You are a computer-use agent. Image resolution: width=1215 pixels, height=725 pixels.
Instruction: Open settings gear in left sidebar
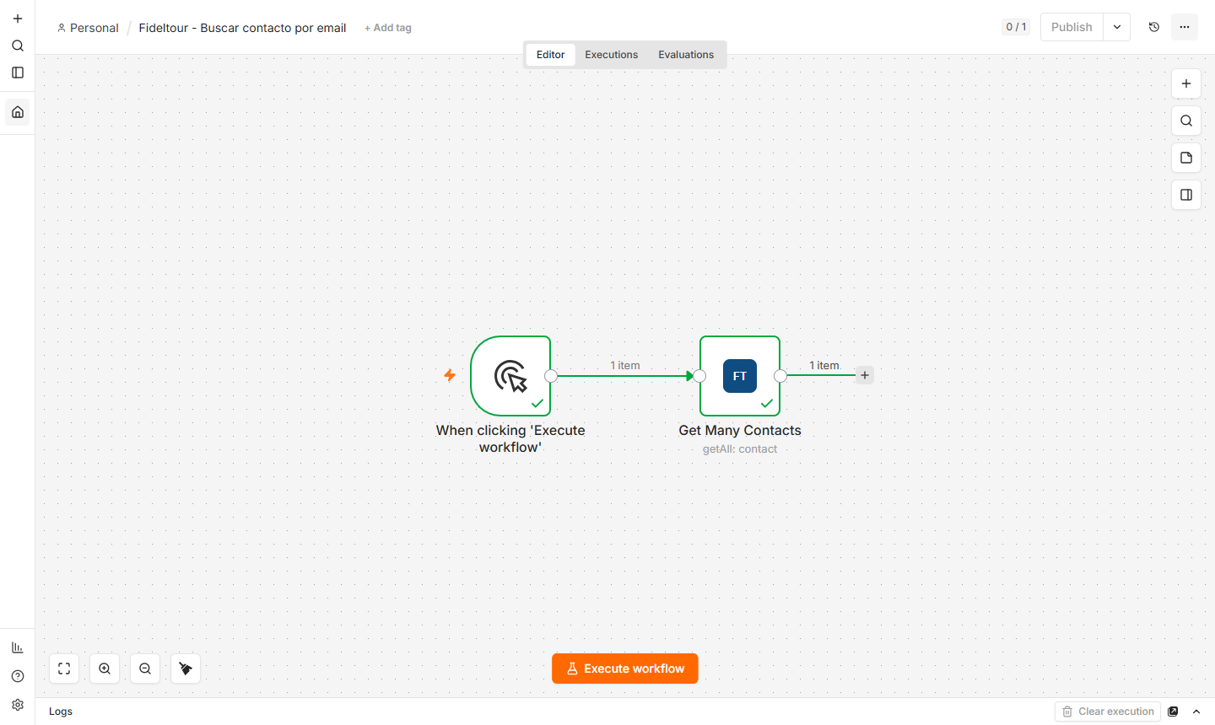18,705
